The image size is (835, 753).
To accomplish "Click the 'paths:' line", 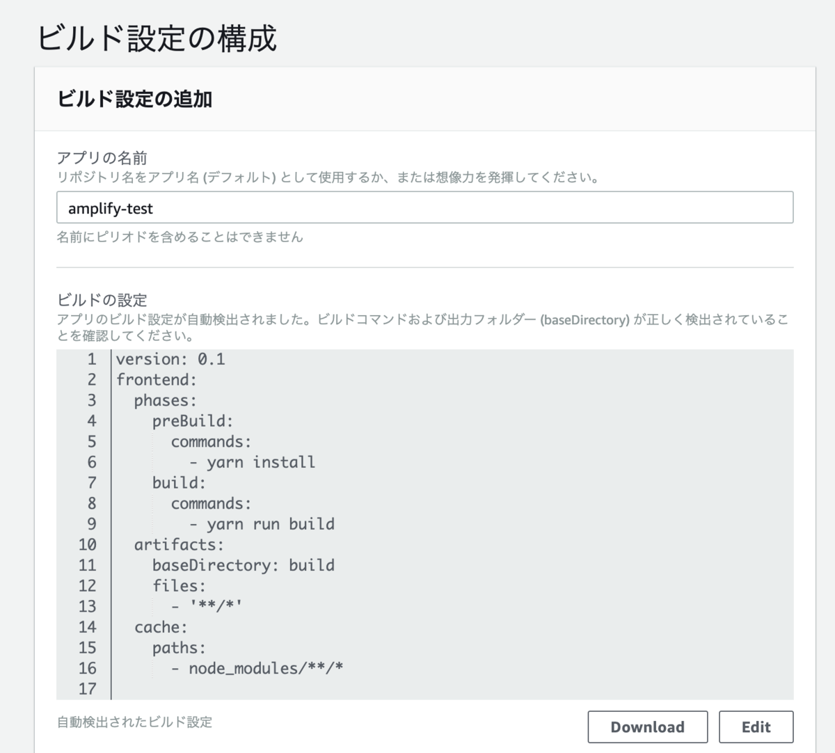I will (x=179, y=648).
